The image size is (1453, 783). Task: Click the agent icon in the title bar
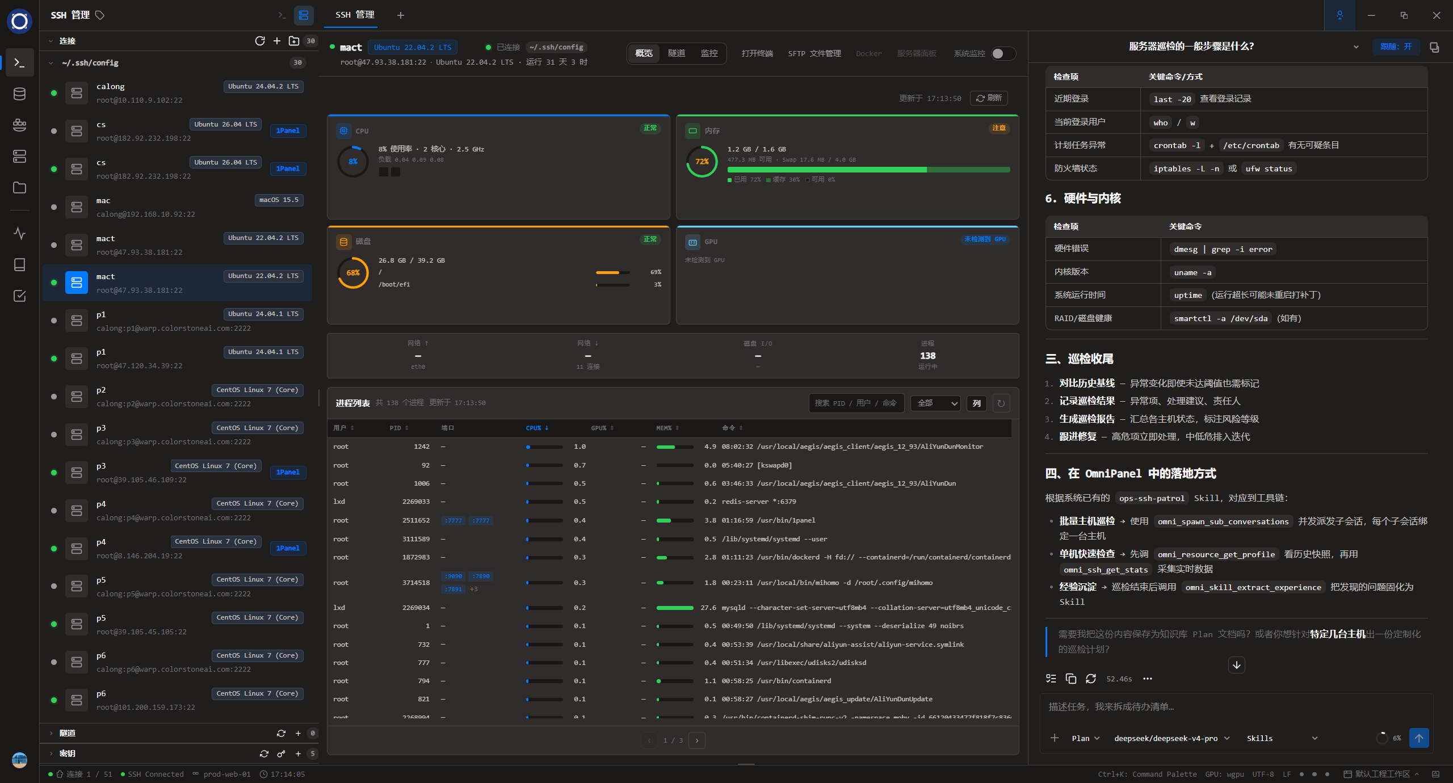pos(1339,15)
